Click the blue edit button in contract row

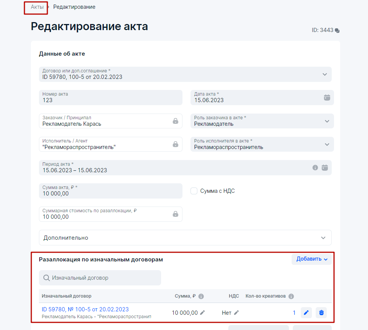[306, 313]
